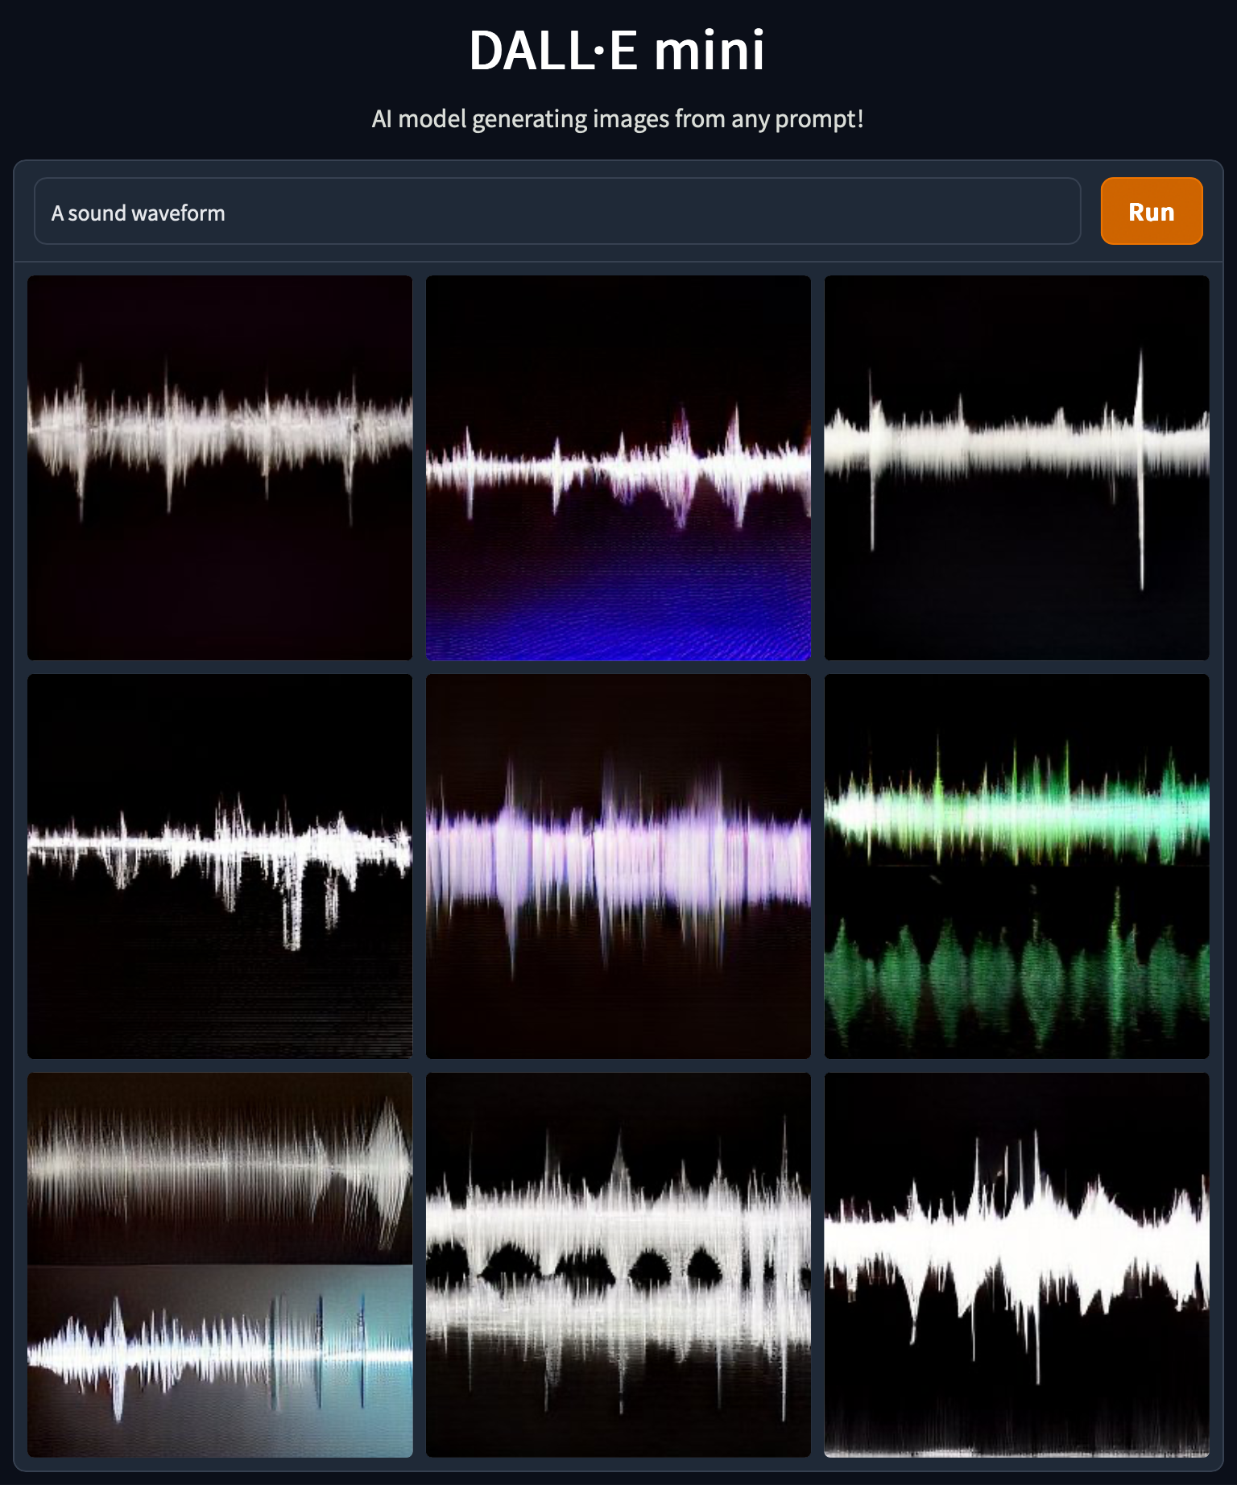Click the DALL·E mini heading
Viewport: 1237px width, 1485px height.
click(x=617, y=50)
